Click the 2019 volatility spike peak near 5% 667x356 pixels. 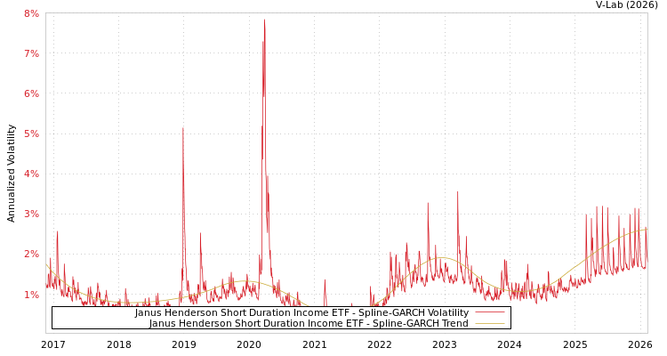pos(183,128)
